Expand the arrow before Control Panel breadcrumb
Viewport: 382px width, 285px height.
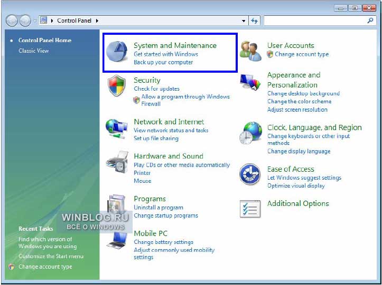(52, 21)
